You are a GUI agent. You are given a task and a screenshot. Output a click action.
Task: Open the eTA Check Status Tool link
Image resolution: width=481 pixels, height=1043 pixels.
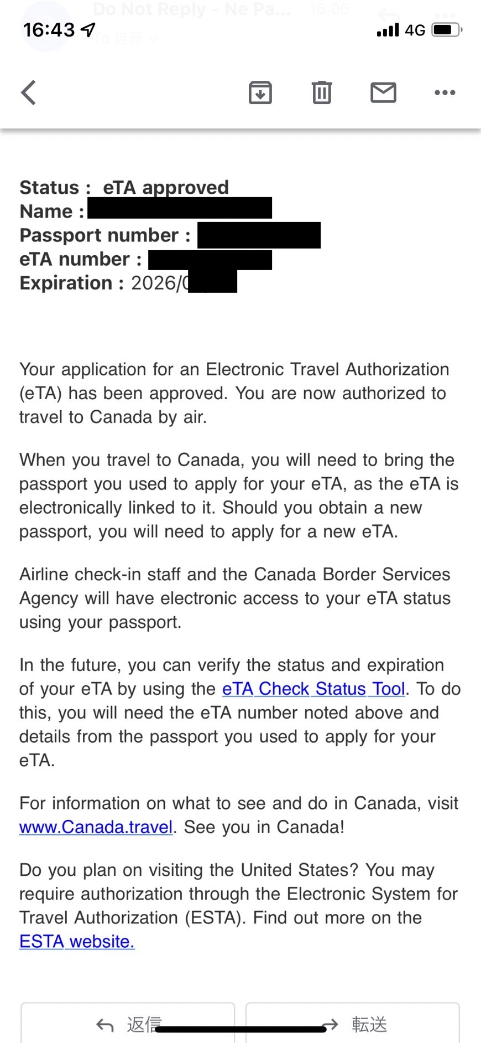click(x=313, y=689)
